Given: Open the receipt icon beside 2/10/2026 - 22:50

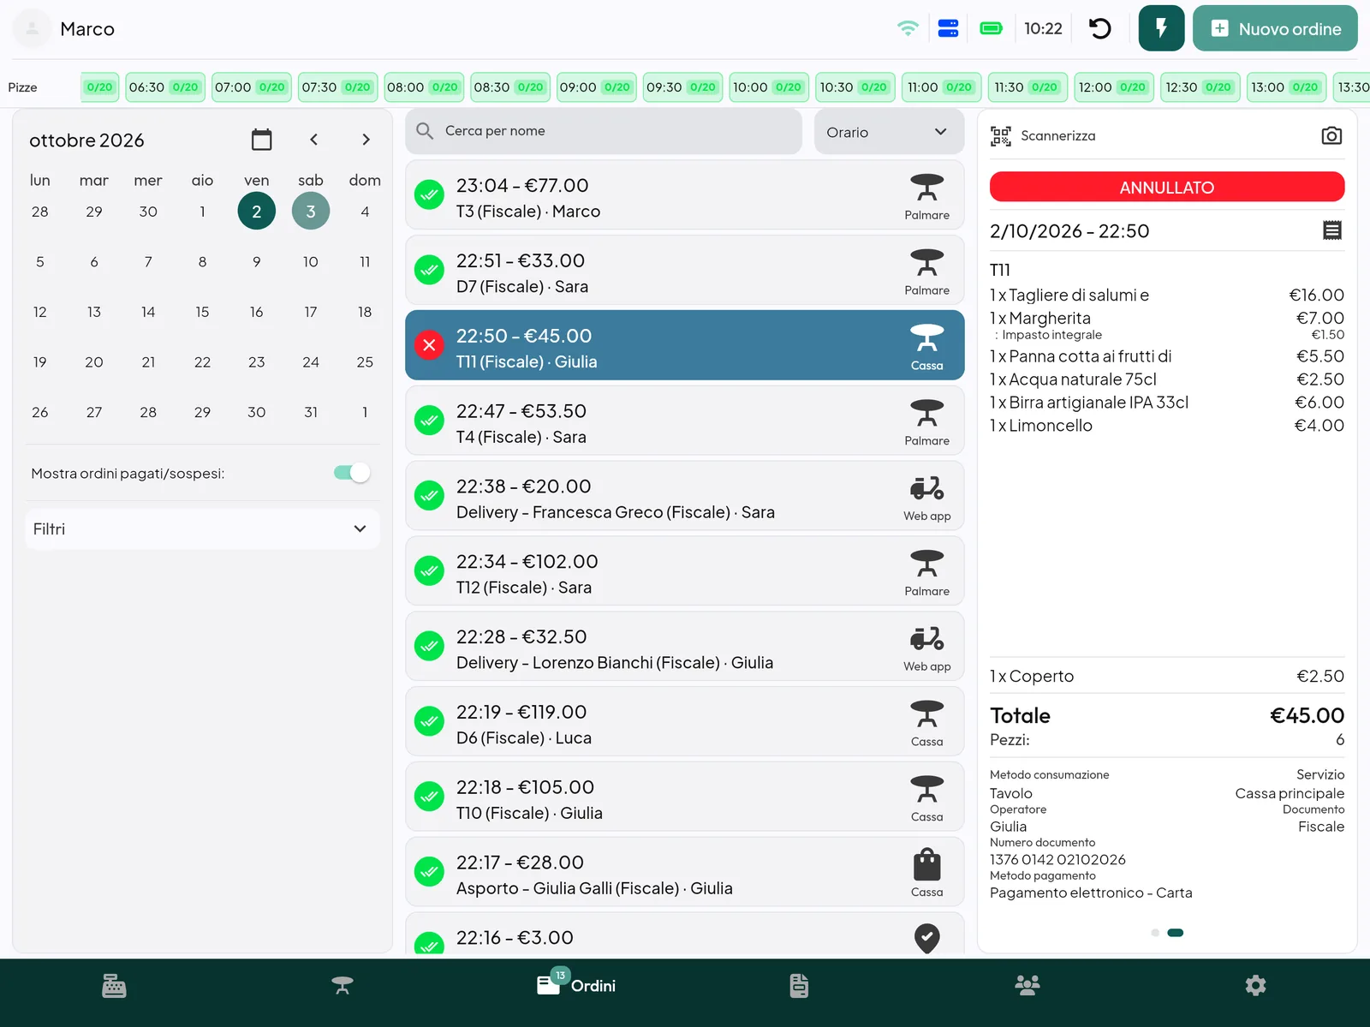Looking at the screenshot, I should coord(1332,230).
